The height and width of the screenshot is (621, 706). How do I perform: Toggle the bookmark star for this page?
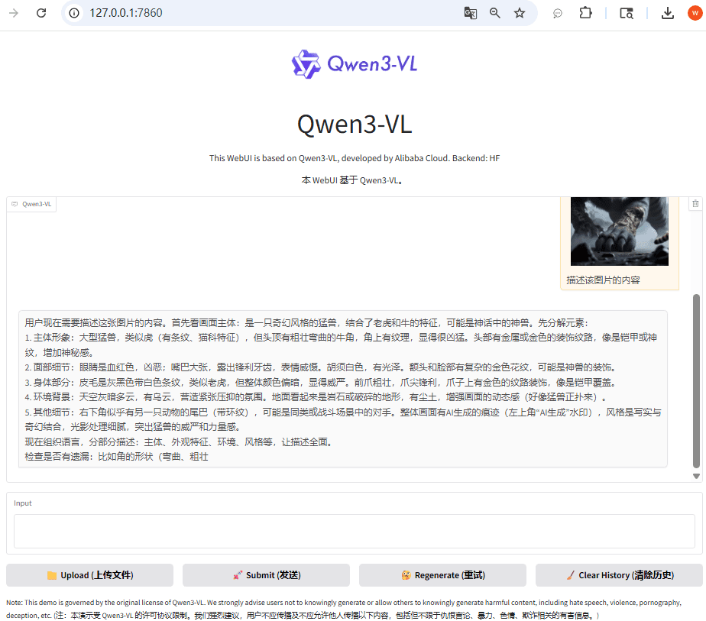tap(520, 13)
